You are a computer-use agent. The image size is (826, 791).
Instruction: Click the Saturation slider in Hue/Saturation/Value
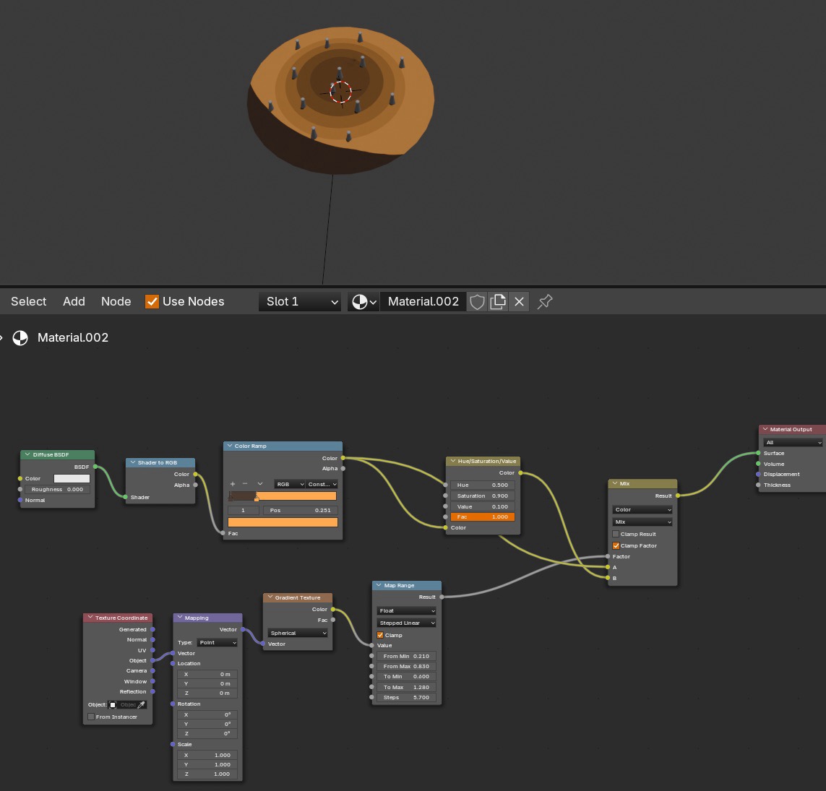click(x=483, y=496)
